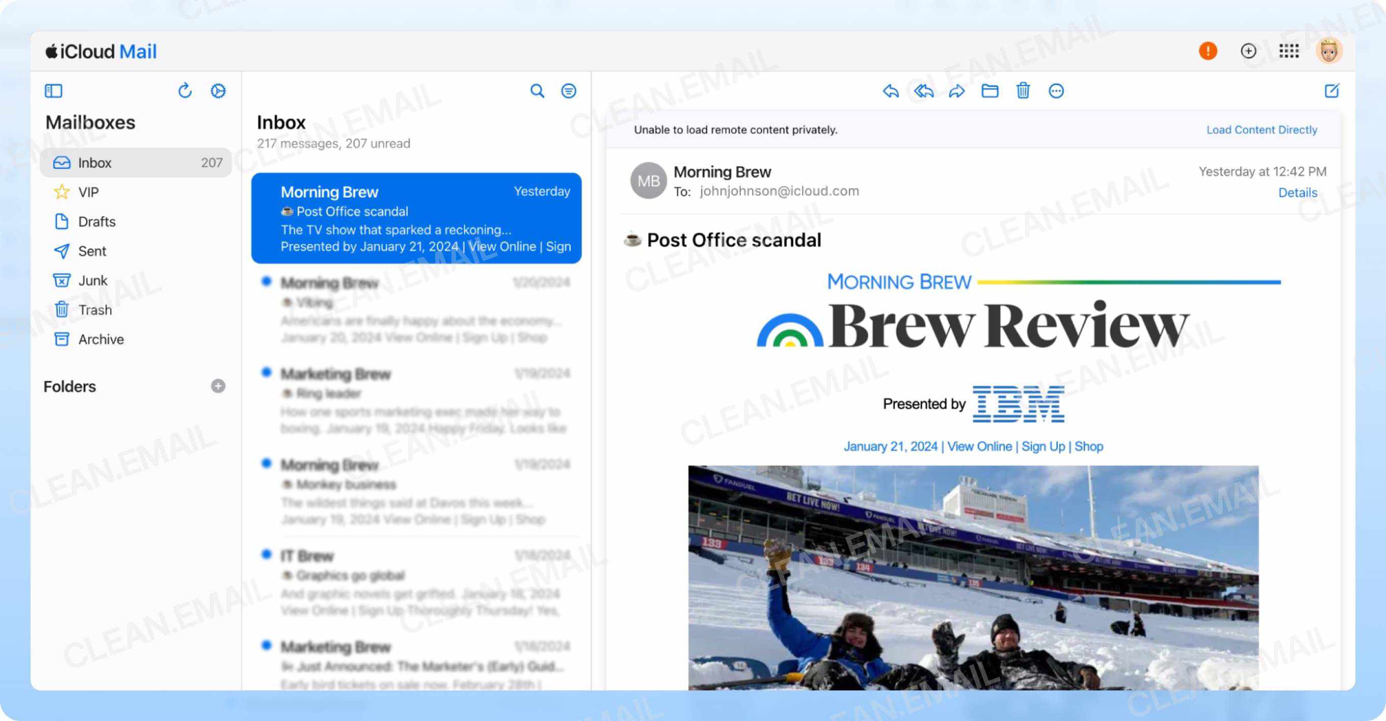
Task: Open the move-to-folder icon
Action: (x=990, y=92)
